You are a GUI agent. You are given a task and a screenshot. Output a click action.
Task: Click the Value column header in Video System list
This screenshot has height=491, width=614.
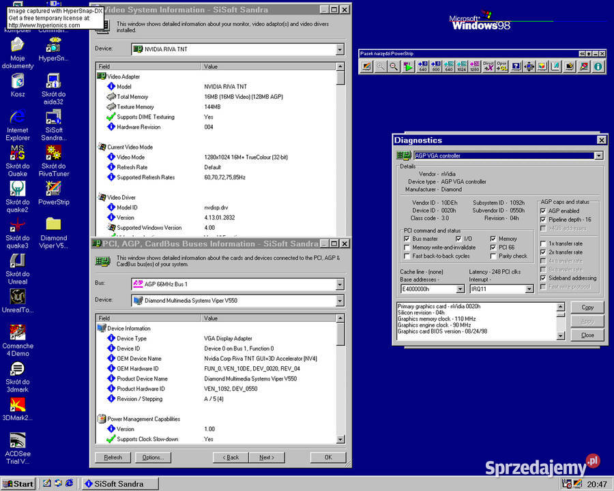[268, 67]
